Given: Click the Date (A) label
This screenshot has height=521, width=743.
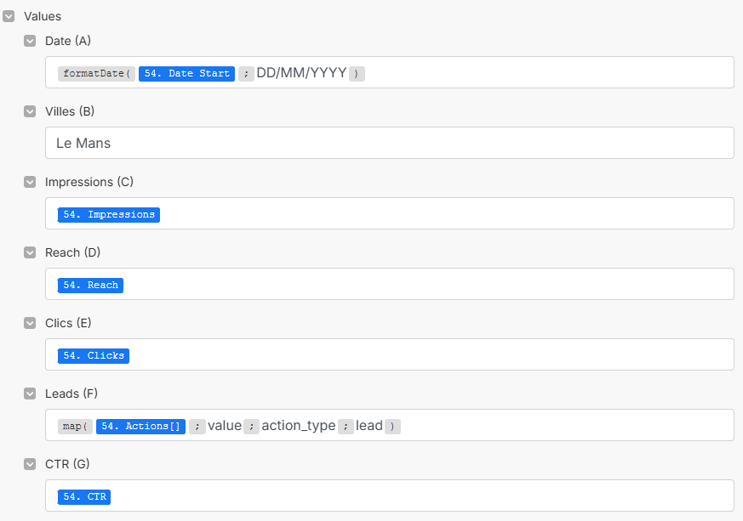Looking at the screenshot, I should [68, 41].
